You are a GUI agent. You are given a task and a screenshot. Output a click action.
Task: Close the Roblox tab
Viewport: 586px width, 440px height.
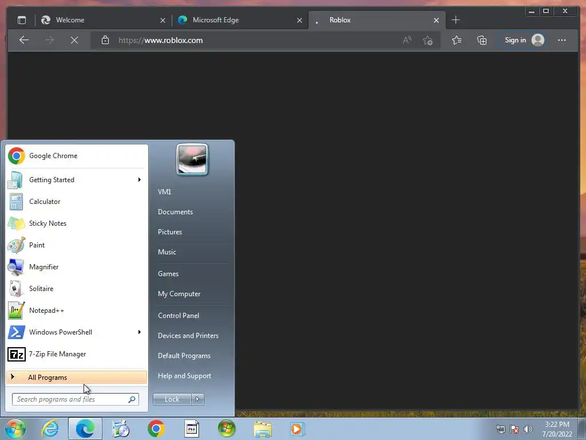[436, 20]
